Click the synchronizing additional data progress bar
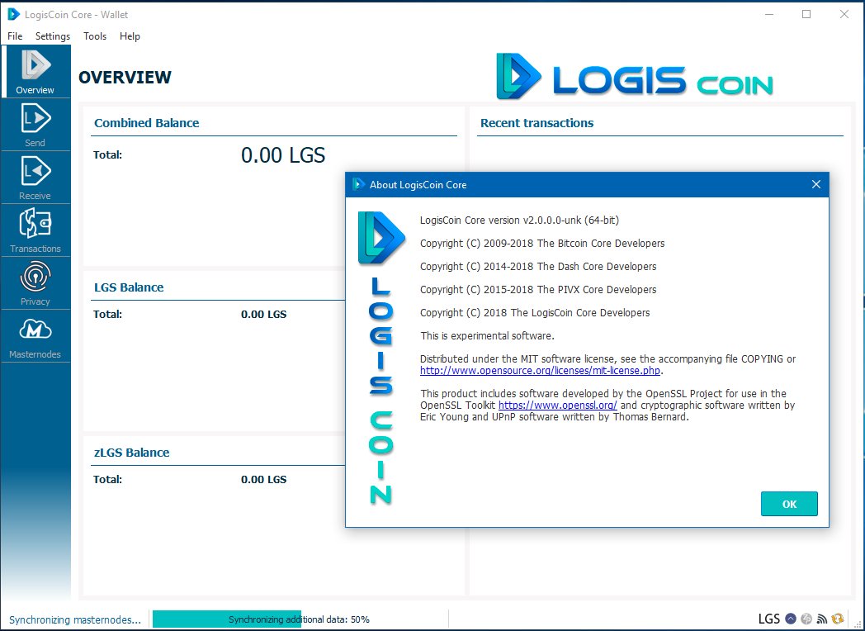This screenshot has width=865, height=631. tap(299, 619)
